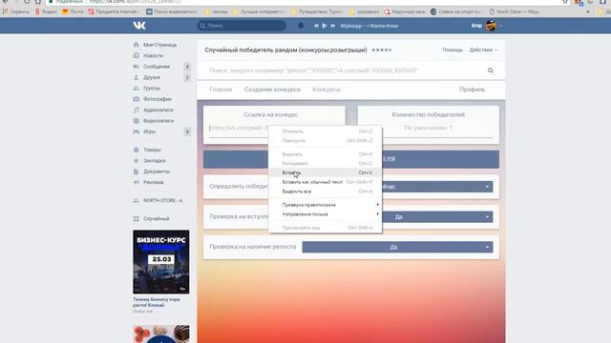Click the Твоему бизнесу пора расти ad link
Screen dimensions: 611x343
coord(157,302)
